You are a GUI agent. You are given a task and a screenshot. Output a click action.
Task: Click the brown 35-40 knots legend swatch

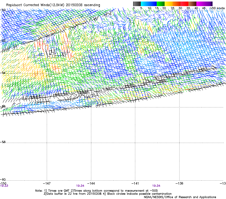coord(192,4)
